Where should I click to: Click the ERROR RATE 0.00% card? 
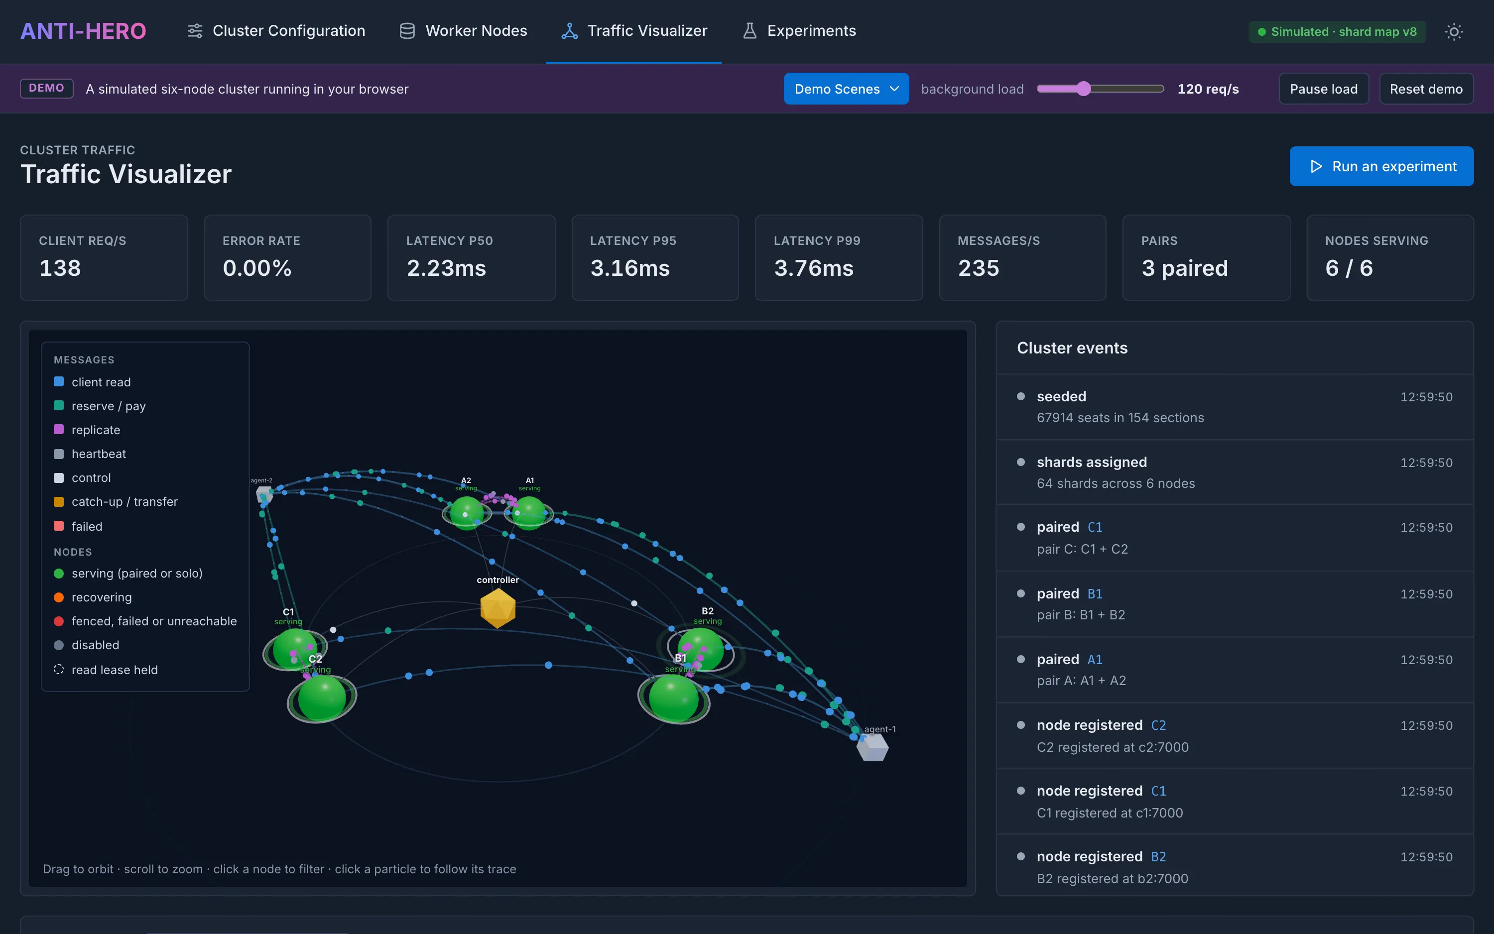287,257
